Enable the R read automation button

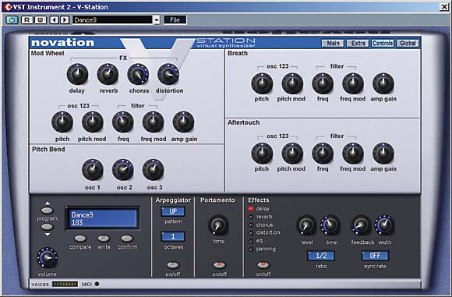26,20
